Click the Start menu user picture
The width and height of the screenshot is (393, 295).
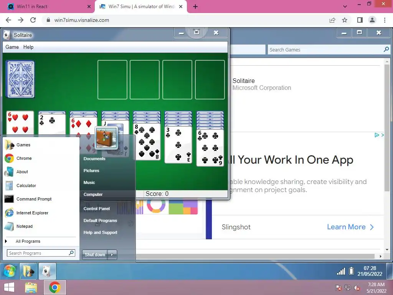pyautogui.click(x=106, y=138)
